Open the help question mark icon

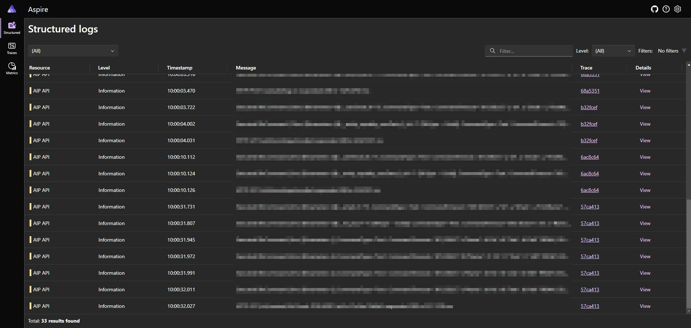pos(666,9)
